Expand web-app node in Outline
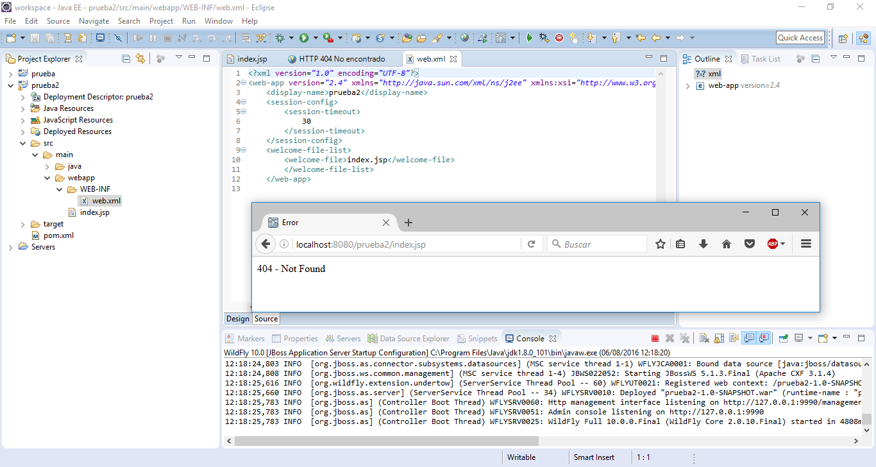 [x=687, y=85]
